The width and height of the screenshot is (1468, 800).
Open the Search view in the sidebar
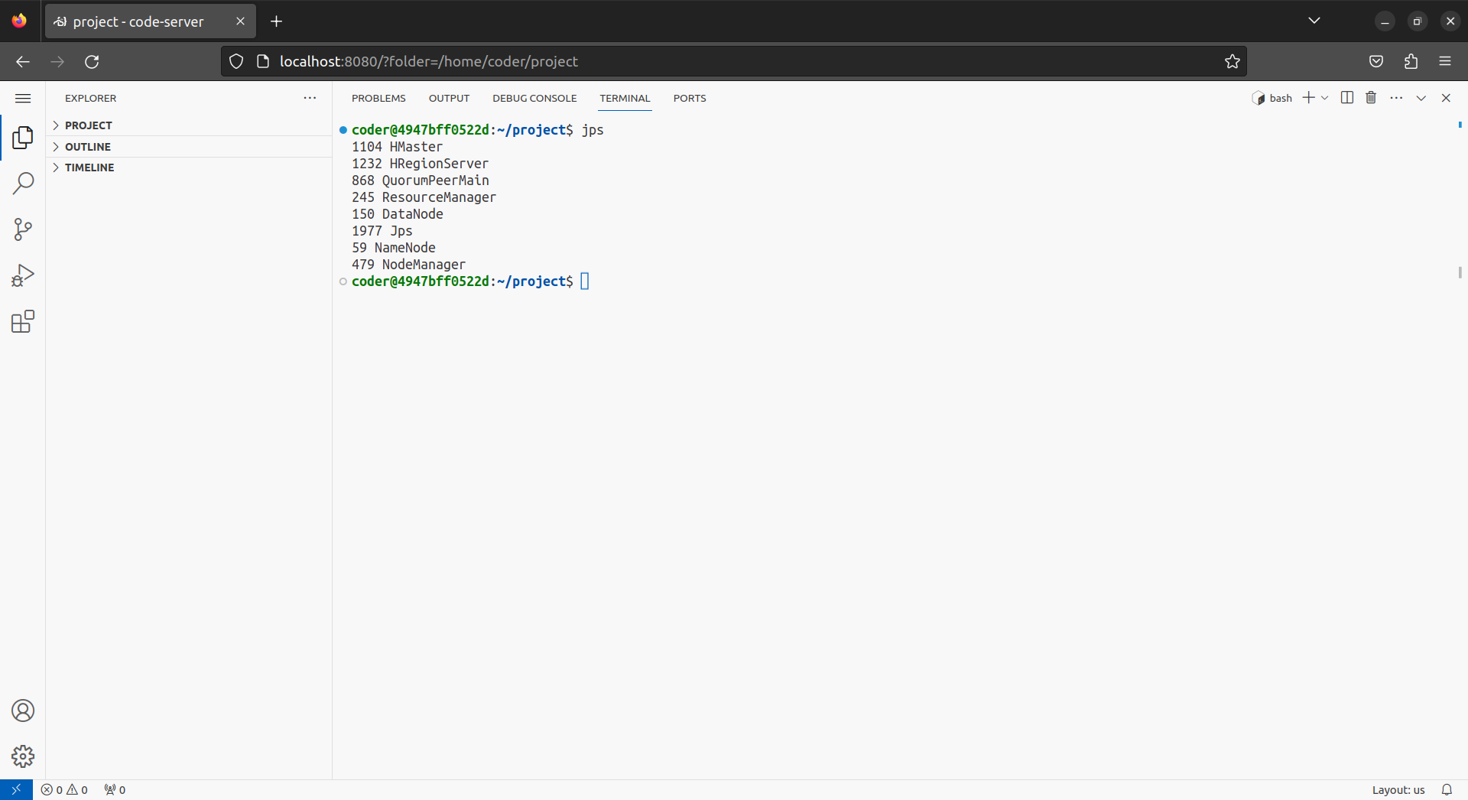click(23, 183)
